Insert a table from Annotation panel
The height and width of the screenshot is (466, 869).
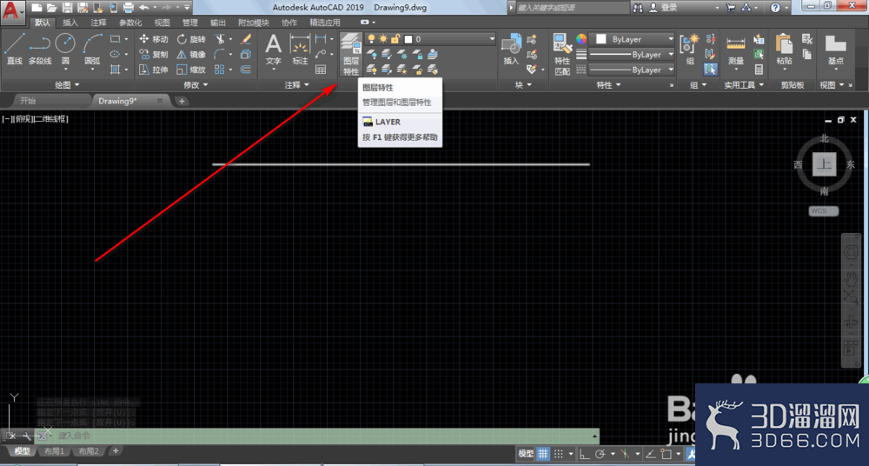(321, 70)
